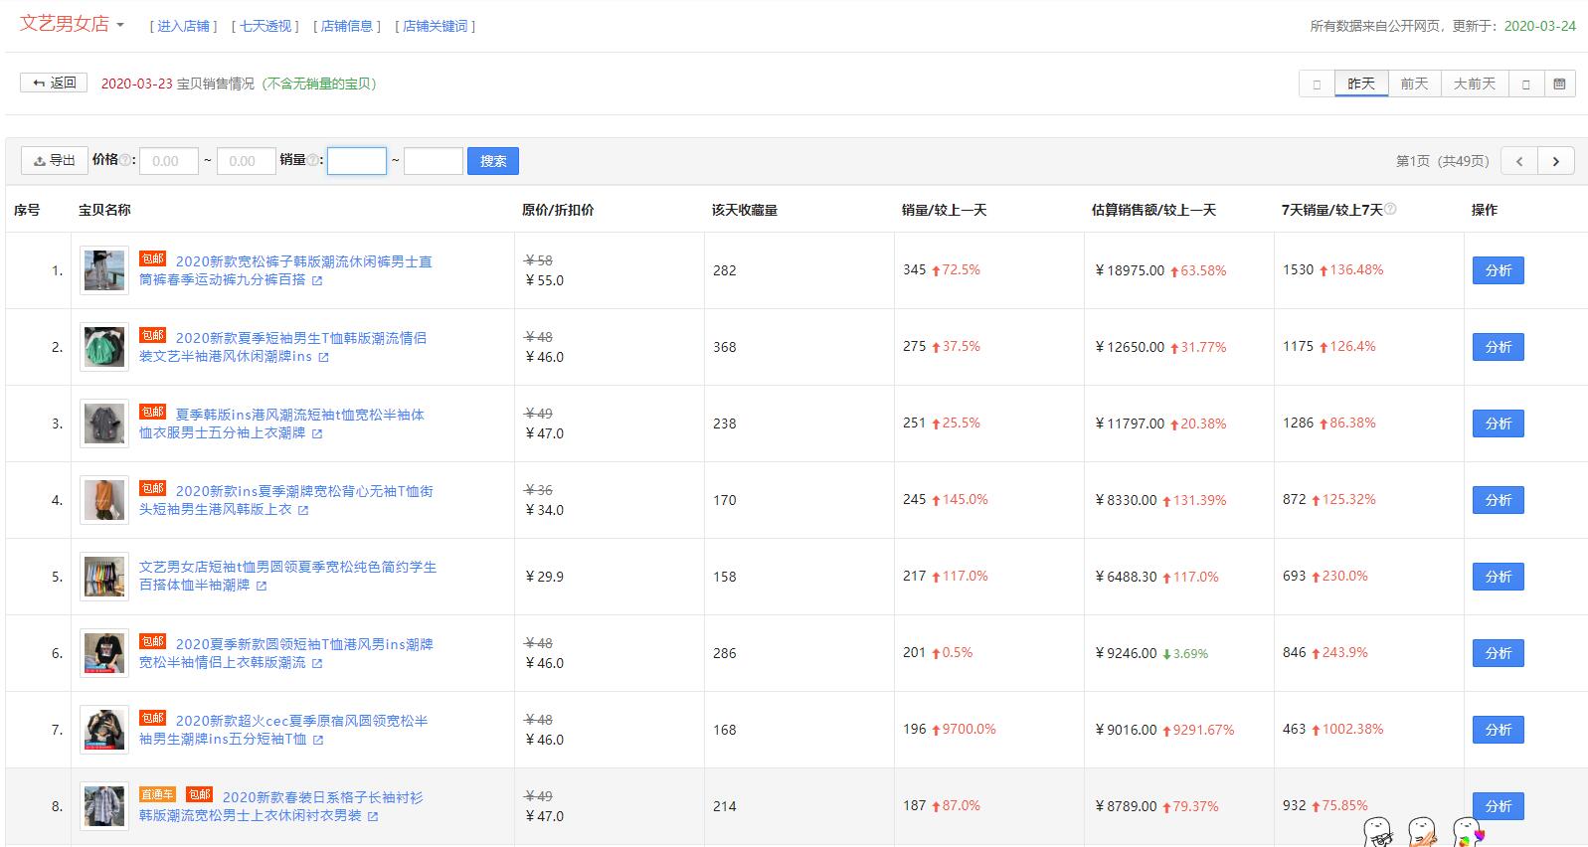Screen dimensions: 1588x847
Task: Open the 店铺关键词 link
Action: [x=436, y=26]
